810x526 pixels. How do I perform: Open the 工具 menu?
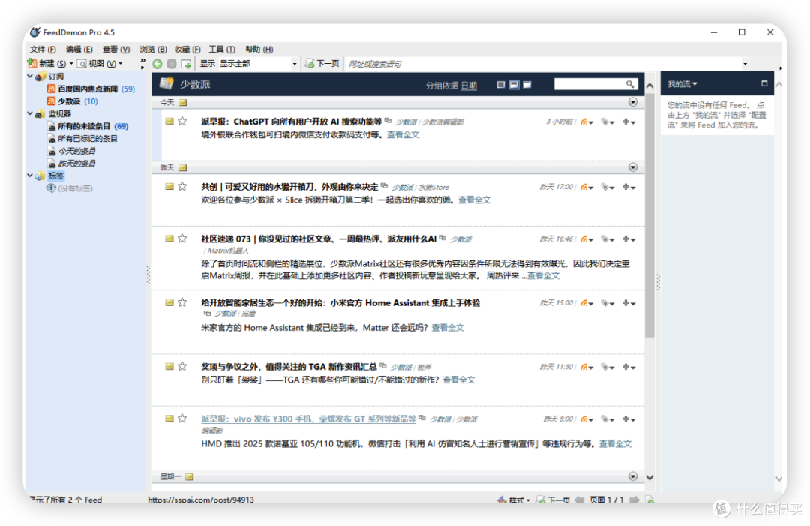point(221,49)
